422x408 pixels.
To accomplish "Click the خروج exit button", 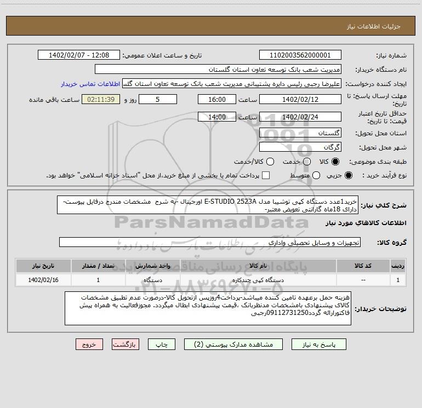I will [89, 344].
